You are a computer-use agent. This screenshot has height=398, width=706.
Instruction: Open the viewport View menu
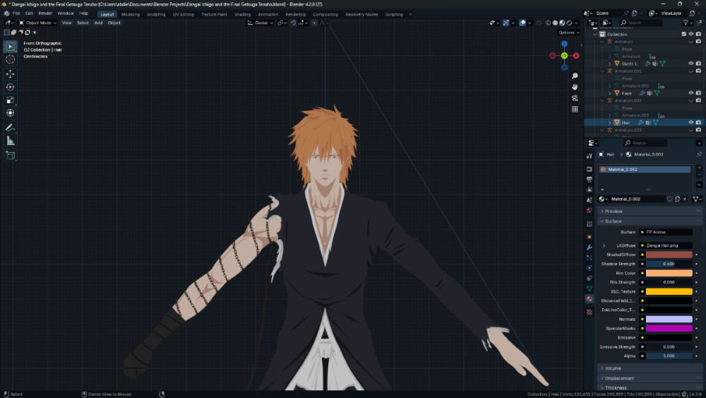click(66, 23)
